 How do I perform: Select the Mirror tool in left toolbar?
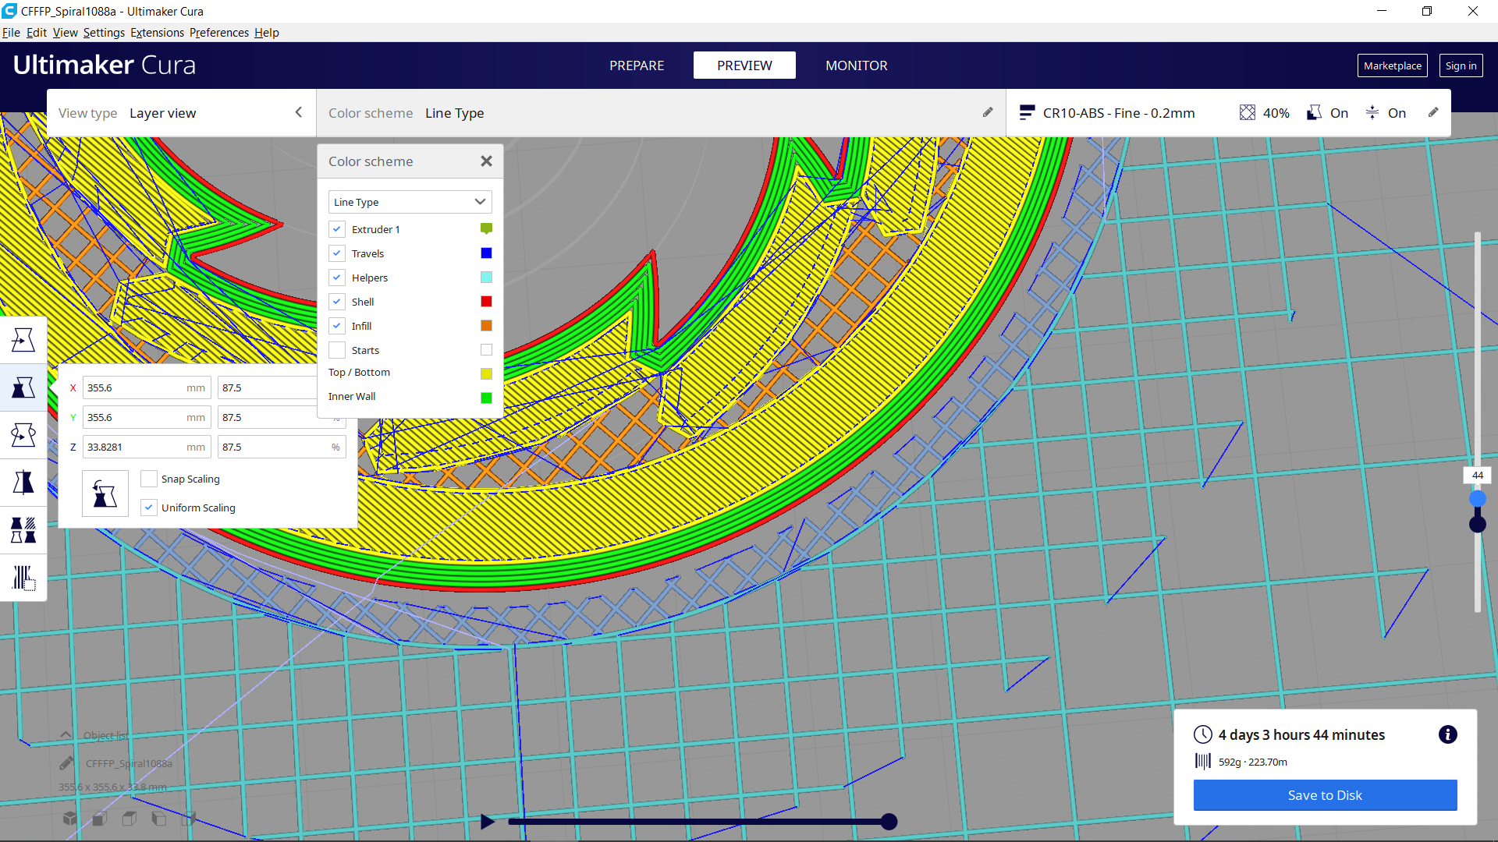point(23,483)
